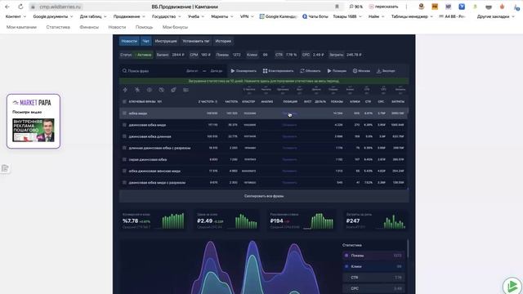This screenshot has height=294, width=523.
Task: Click the 'Москва' region button
Action: tap(361, 71)
